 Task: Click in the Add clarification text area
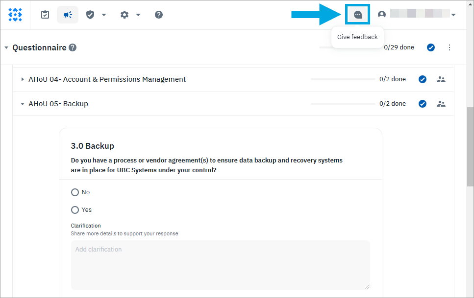(220, 265)
